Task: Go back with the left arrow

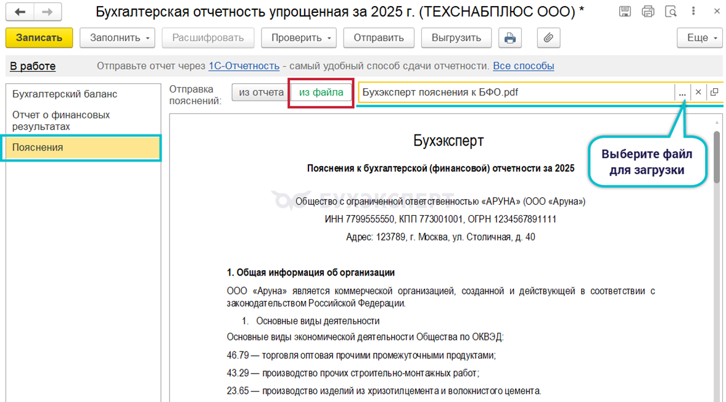Action: click(x=20, y=12)
